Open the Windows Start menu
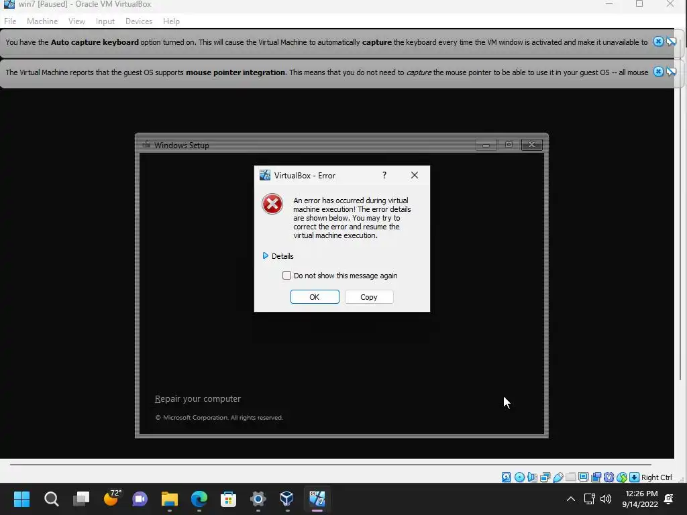Viewport: 687px width, 515px height. (x=21, y=499)
